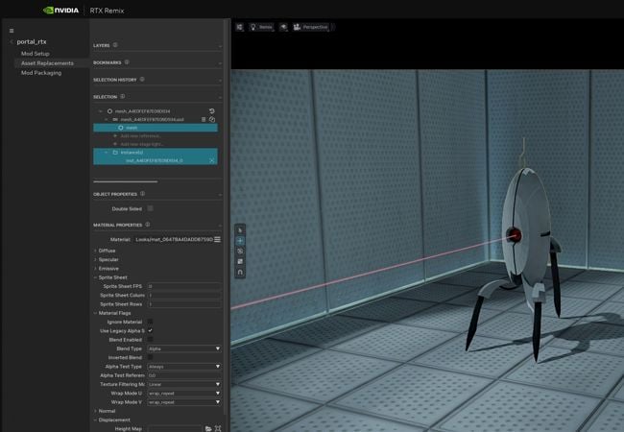Show info for the Bookmarks panel
This screenshot has height=432, width=624.
point(127,62)
